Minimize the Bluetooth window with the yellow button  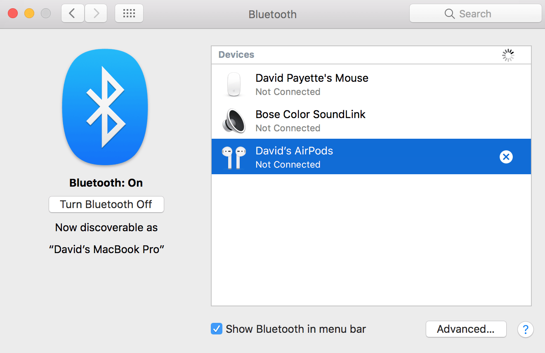[x=29, y=13]
